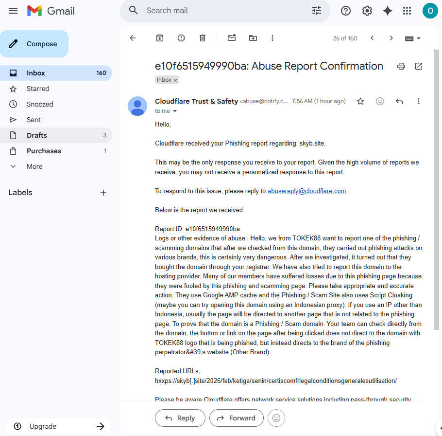The height and width of the screenshot is (436, 442).
Task: Open the email in new window
Action: pyautogui.click(x=419, y=66)
